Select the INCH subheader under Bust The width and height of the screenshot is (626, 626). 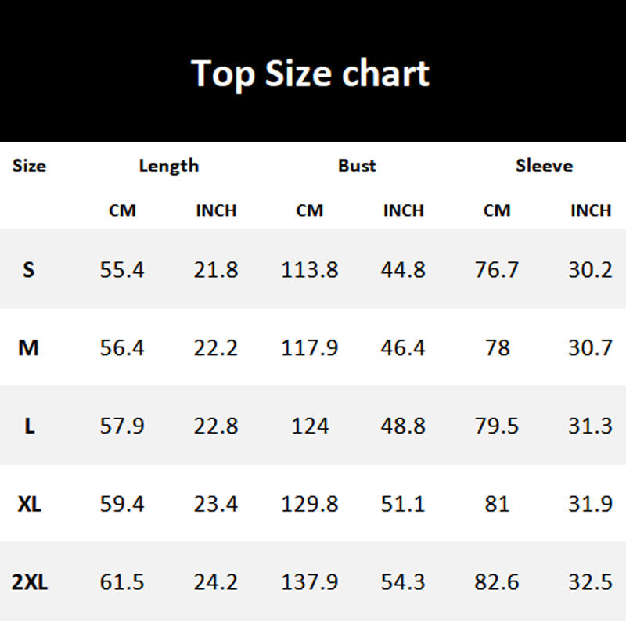[x=403, y=210]
